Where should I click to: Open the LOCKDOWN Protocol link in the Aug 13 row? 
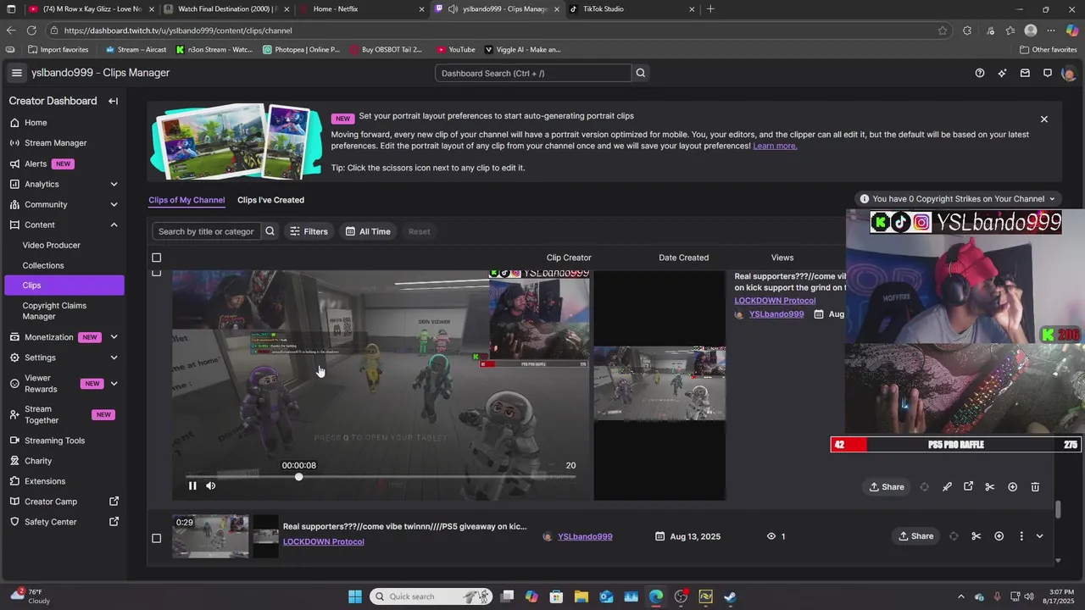click(x=323, y=542)
